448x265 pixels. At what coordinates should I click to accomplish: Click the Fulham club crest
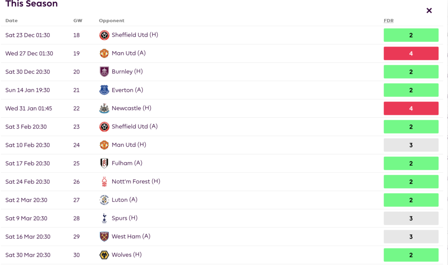pyautogui.click(x=104, y=163)
